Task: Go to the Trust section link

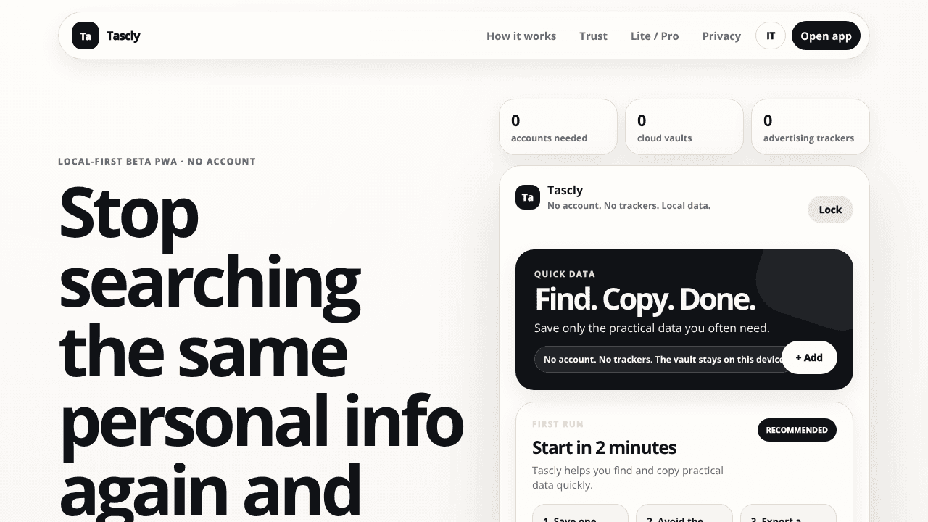Action: (593, 36)
